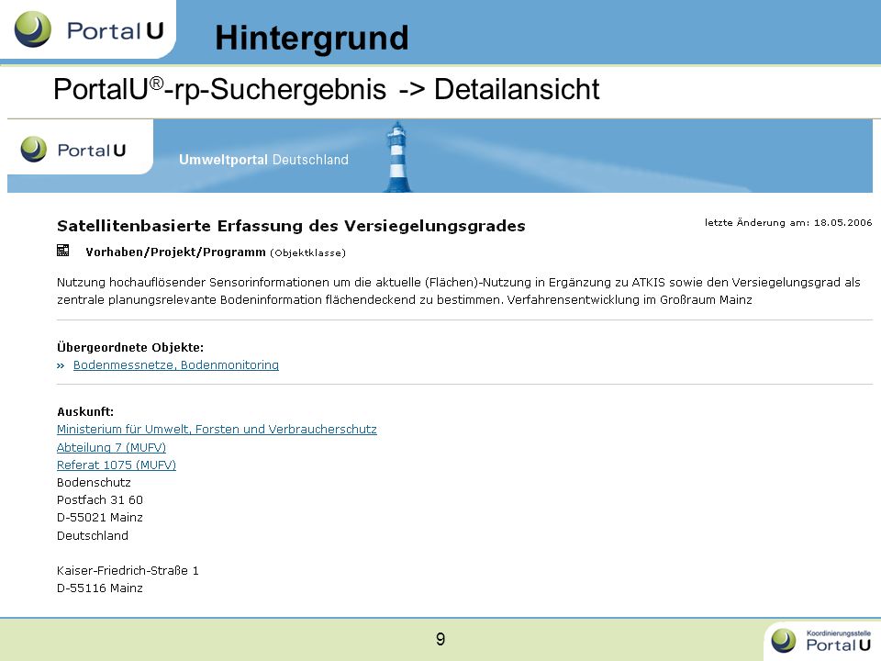Viewport: 881px width, 661px height.
Task: Click the Deutschland address line
Action: [93, 535]
